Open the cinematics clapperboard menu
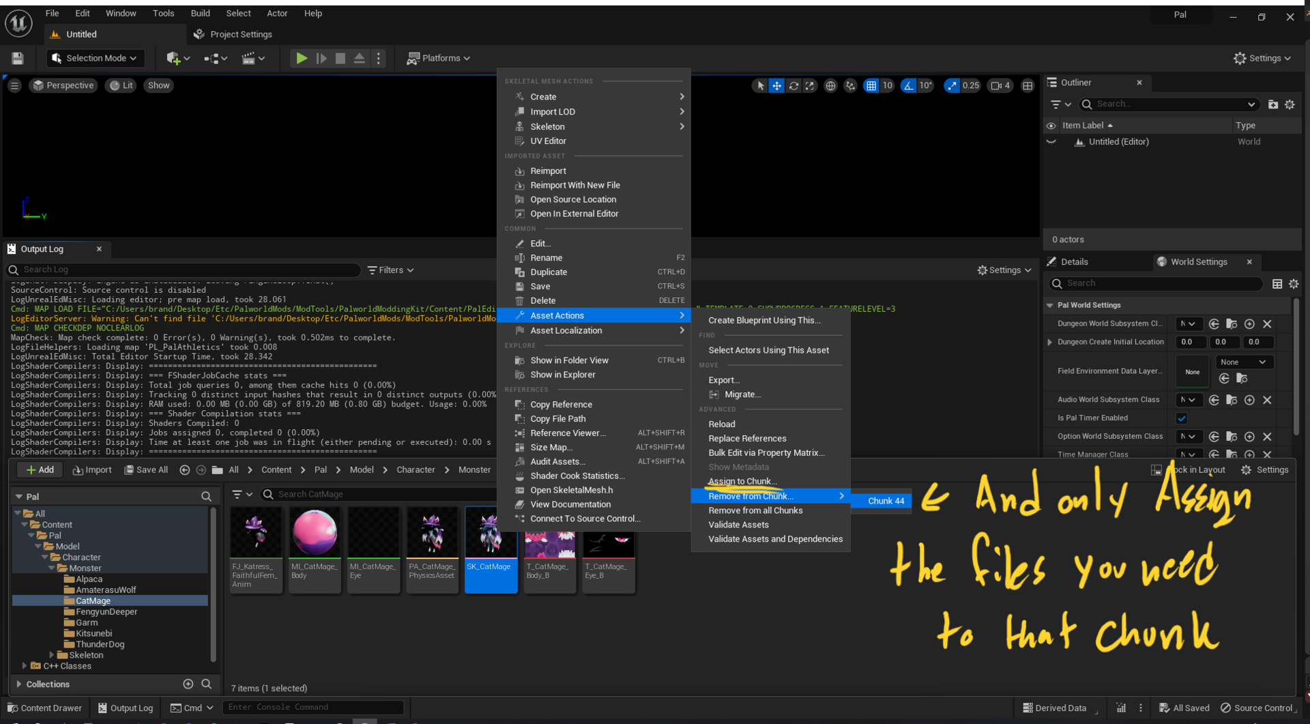 click(x=253, y=58)
